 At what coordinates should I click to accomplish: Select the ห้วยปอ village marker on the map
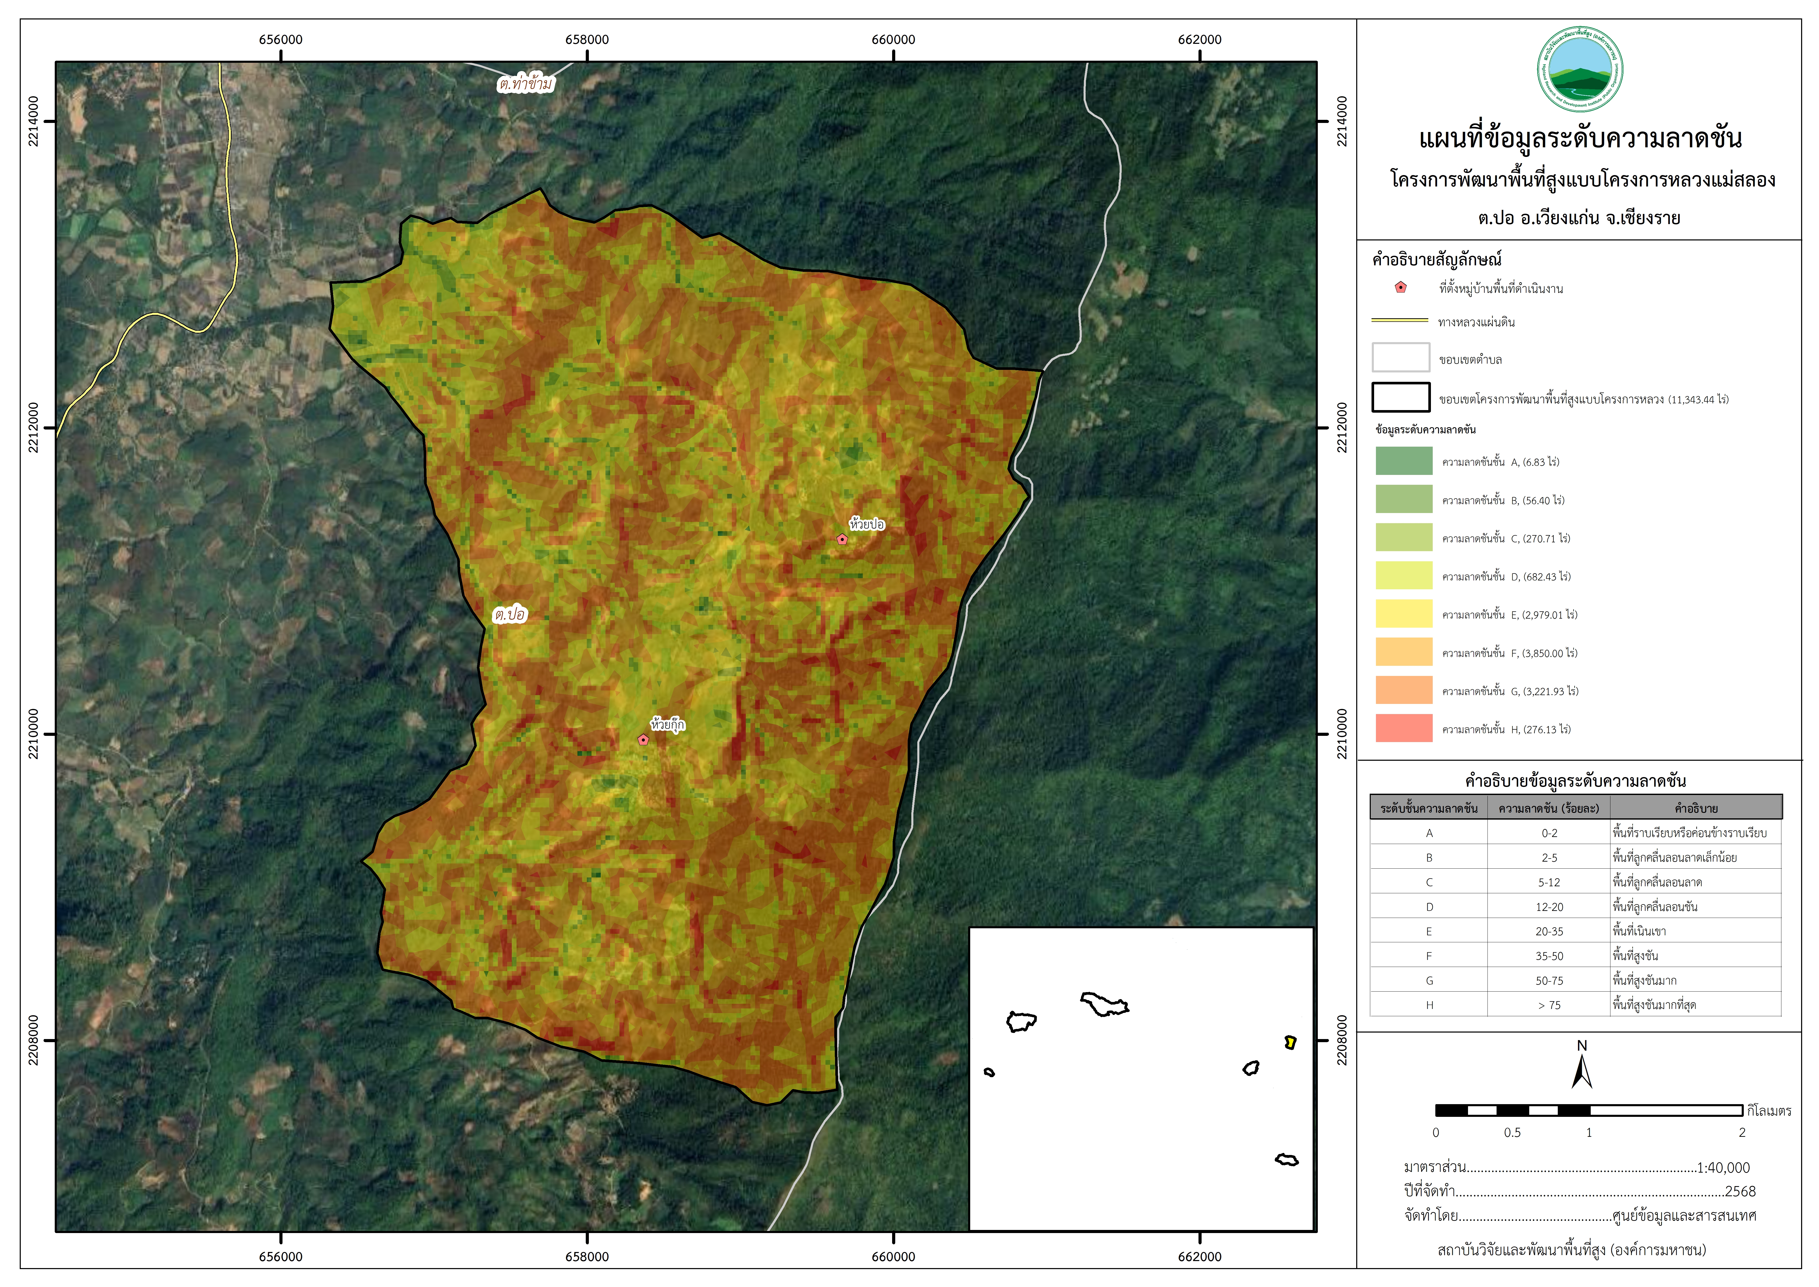[x=843, y=540]
